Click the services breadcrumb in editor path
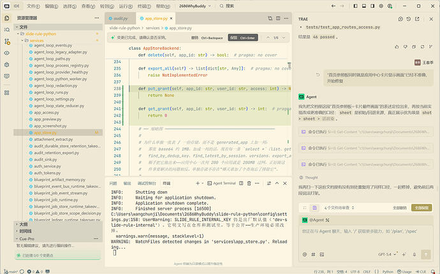The image size is (440, 274). 152,28
